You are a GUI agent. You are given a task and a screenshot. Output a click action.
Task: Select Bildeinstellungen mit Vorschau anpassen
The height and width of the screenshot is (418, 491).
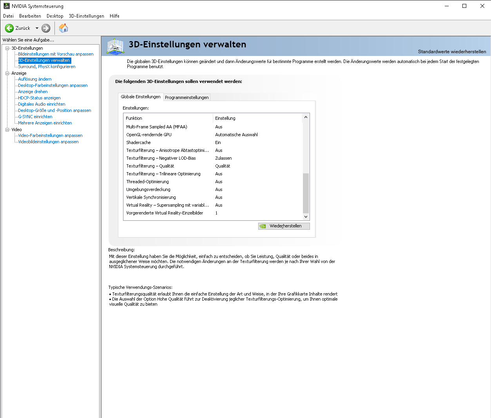pyautogui.click(x=56, y=54)
